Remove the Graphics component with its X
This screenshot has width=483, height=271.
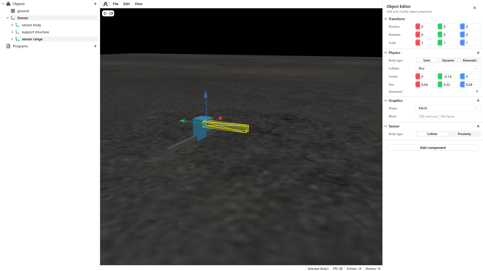pos(478,100)
